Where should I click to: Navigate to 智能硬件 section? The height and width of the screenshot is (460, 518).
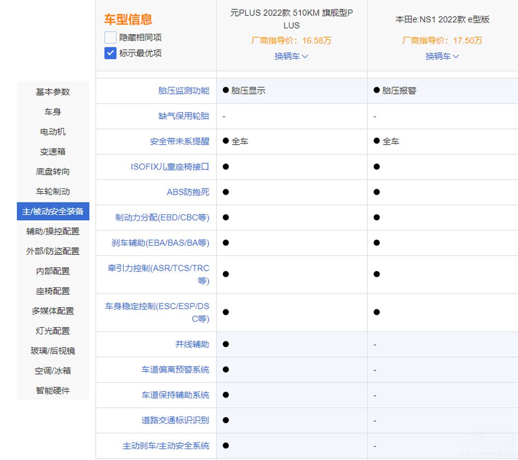click(x=53, y=391)
